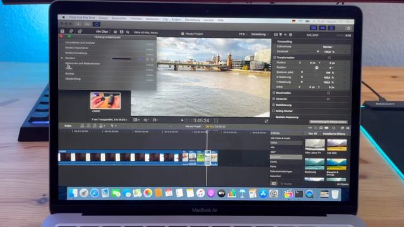Switch browser filmstrip/list view icon

115,32
